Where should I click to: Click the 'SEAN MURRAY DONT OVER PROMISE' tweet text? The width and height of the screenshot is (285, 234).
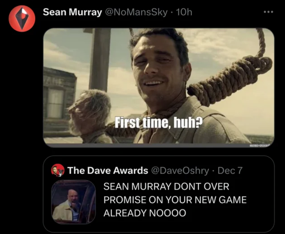[175, 200]
